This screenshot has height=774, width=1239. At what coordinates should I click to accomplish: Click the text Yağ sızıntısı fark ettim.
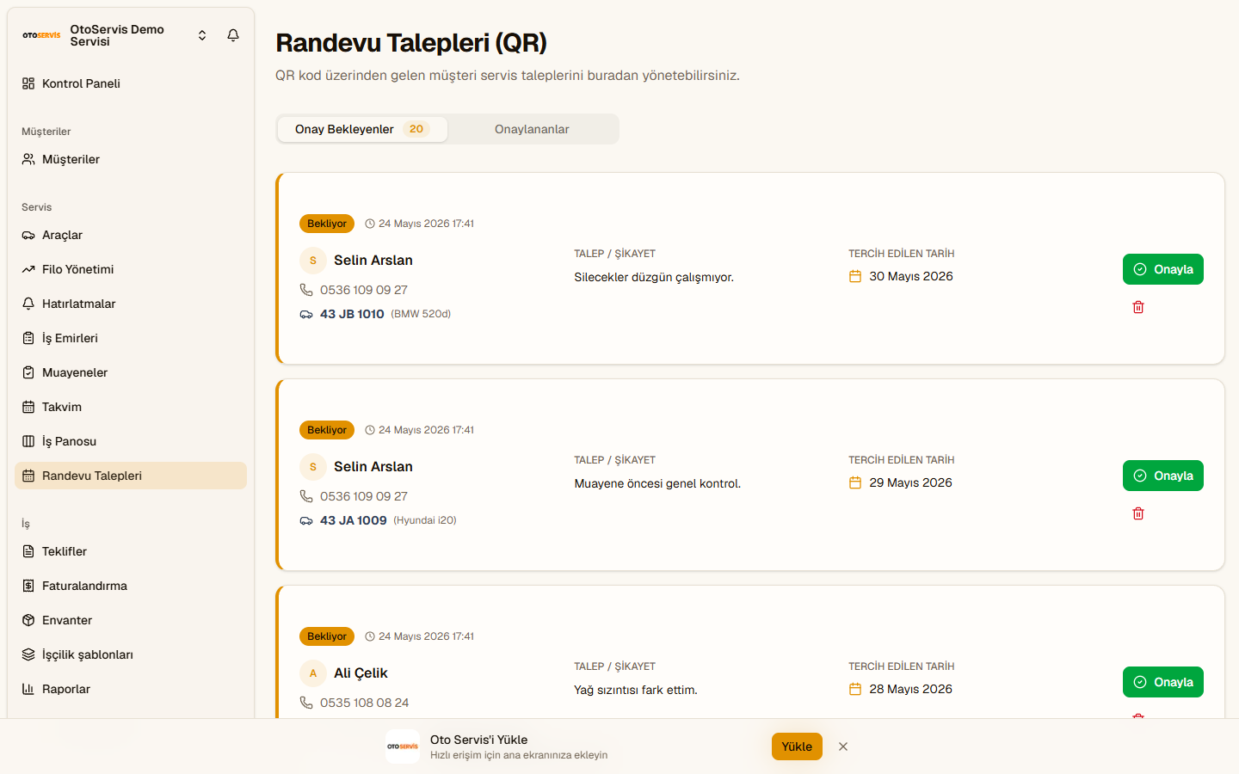636,690
